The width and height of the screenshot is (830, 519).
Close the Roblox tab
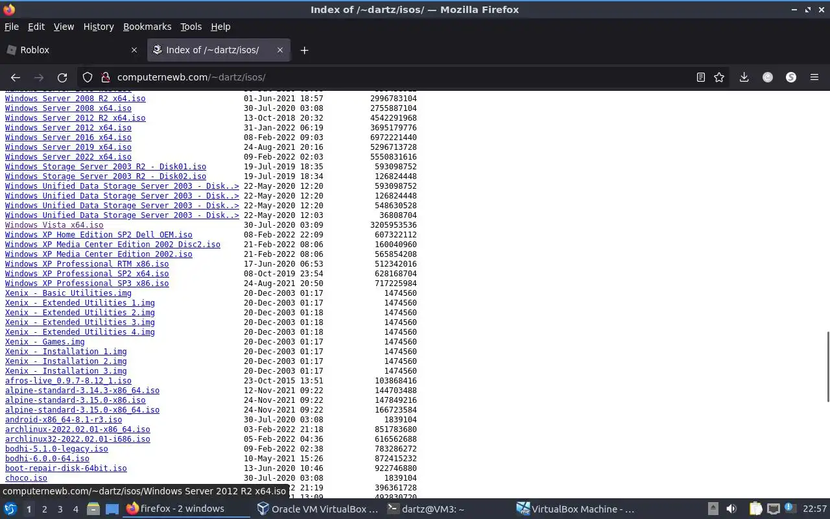134,50
